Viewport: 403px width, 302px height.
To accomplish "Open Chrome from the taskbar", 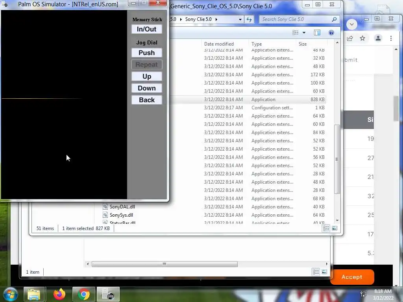I will coord(84,294).
